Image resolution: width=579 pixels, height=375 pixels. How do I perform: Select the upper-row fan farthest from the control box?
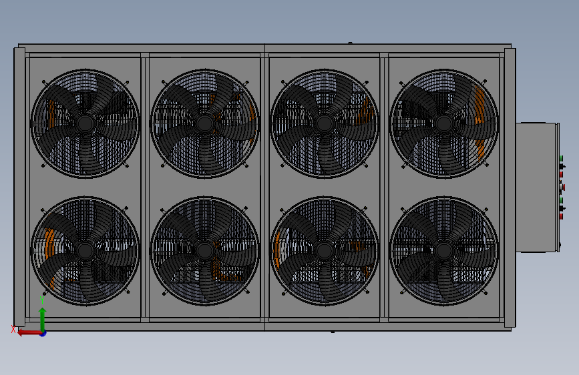[x=85, y=123]
